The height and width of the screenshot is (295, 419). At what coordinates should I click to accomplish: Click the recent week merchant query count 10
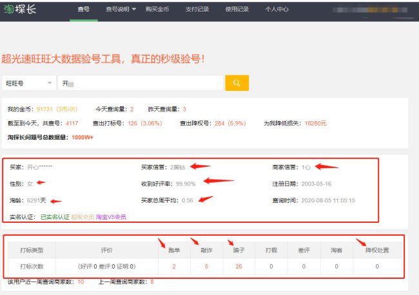(81, 282)
